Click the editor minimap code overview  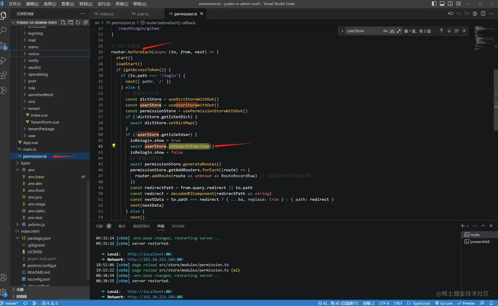click(x=484, y=38)
